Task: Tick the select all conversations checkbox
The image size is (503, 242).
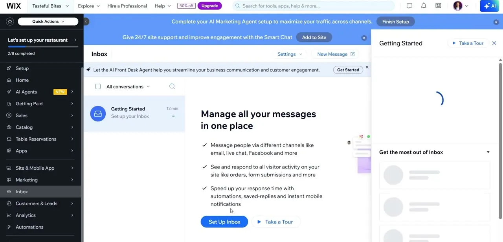Action: click(x=98, y=86)
